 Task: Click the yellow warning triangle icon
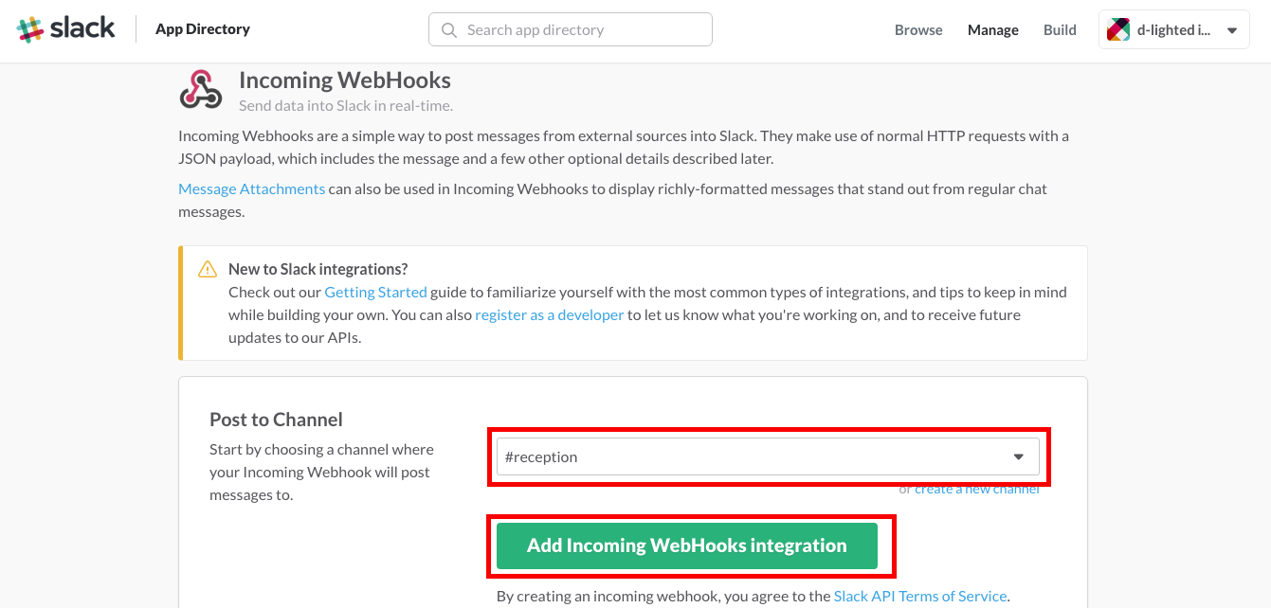[208, 270]
